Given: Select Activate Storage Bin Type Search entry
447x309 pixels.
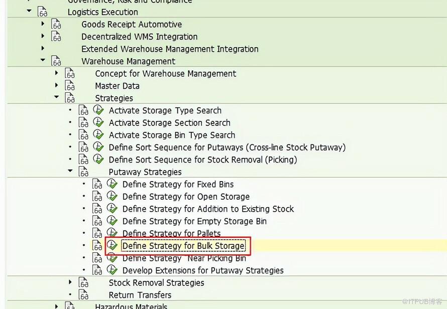Looking at the screenshot, I should pos(172,135).
